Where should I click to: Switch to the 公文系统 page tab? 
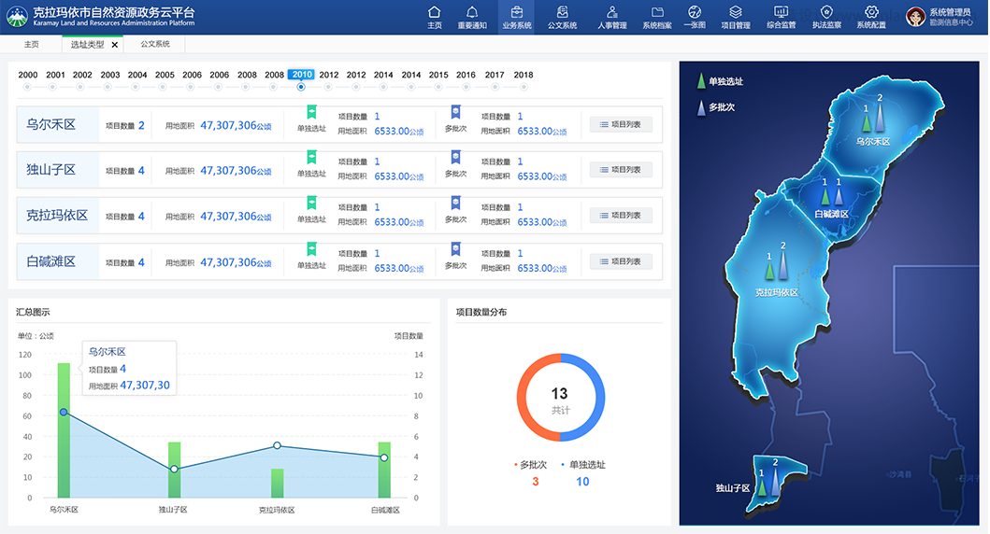click(x=155, y=44)
